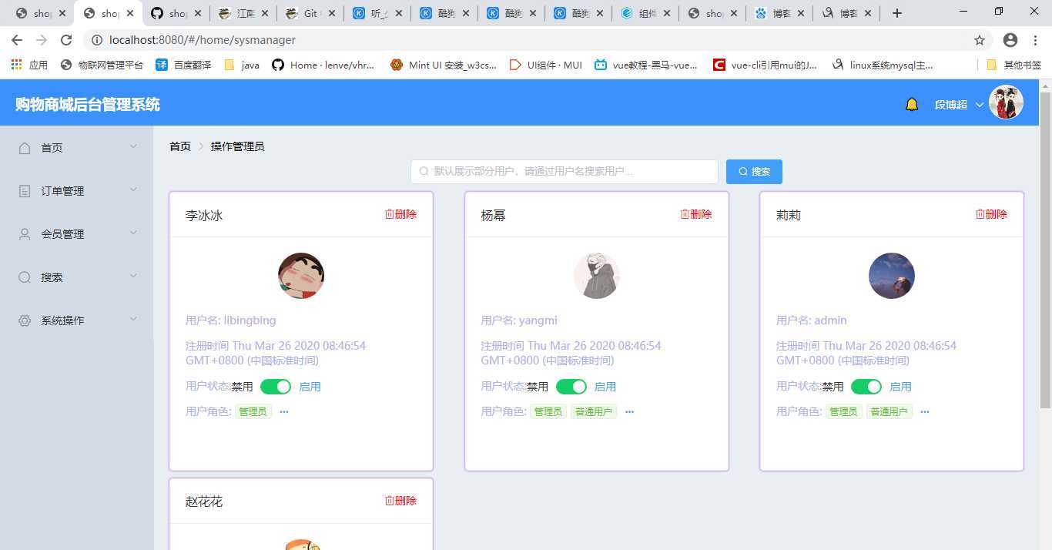This screenshot has width=1052, height=550.
Task: Open vue教程-黑马 bookmark
Action: click(x=646, y=65)
